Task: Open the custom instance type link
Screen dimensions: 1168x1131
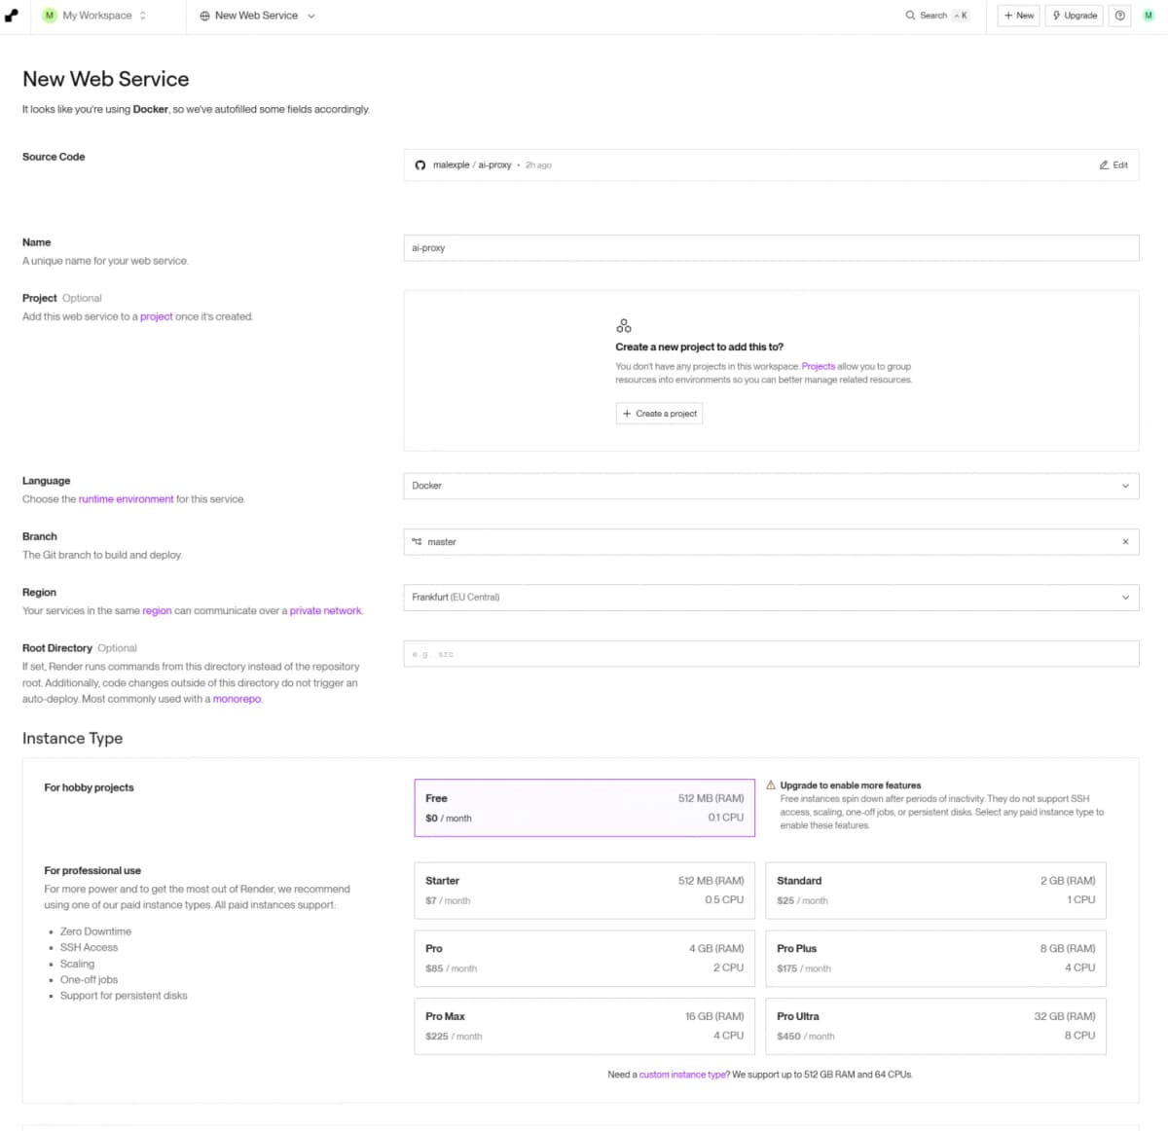Action: point(682,1075)
